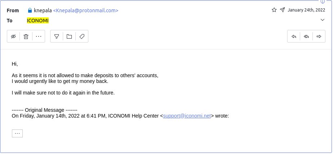This screenshot has height=154, width=333.
Task: Click the sent paper plane icon
Action: tap(282, 10)
